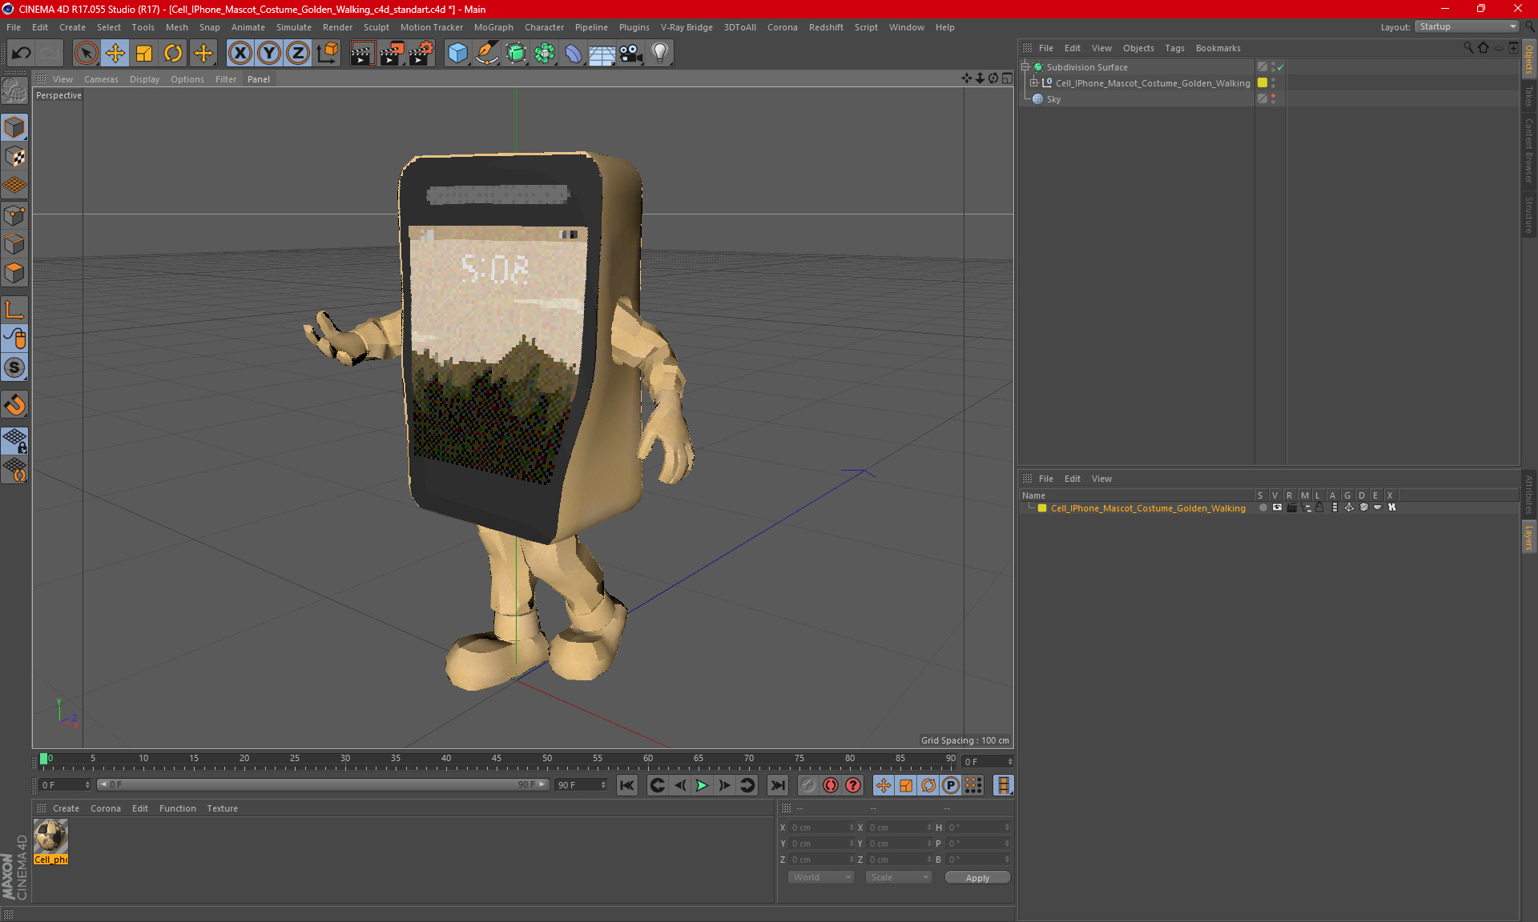The image size is (1538, 922).
Task: Open the spline Pen tool
Action: [487, 54]
